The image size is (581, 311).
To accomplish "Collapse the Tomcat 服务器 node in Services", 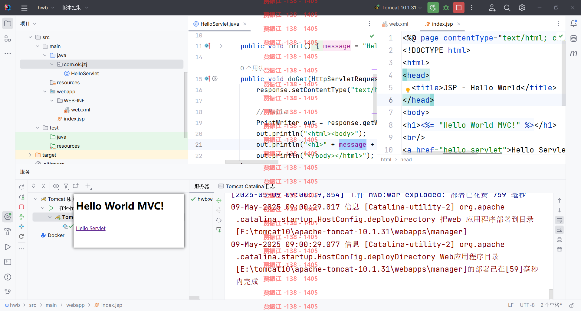I will click(36, 199).
